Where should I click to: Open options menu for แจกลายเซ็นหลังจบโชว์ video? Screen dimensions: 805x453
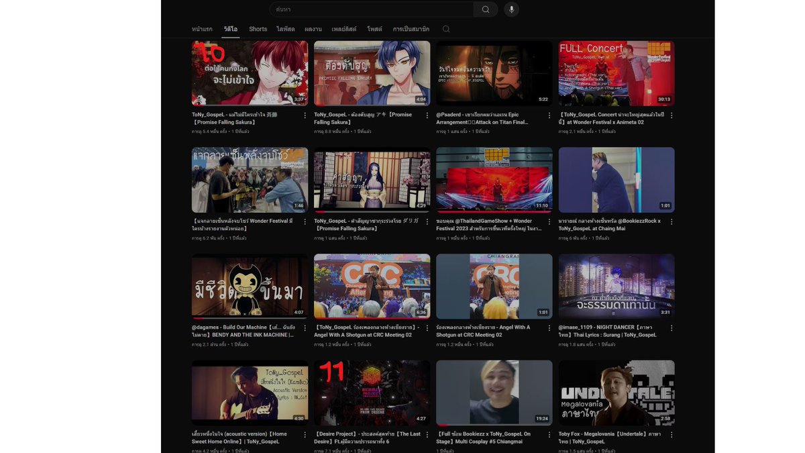point(305,221)
